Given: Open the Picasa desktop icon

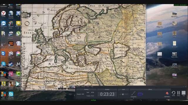Looking at the screenshot, I should pyautogui.click(x=18, y=54).
